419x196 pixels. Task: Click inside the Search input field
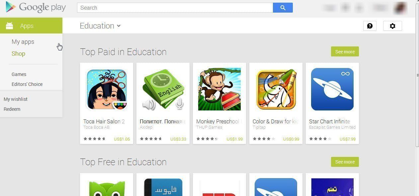(x=175, y=8)
